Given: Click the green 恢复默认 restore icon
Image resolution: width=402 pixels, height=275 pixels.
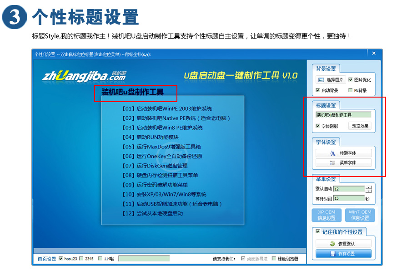Looking at the screenshot, I should tap(332, 244).
